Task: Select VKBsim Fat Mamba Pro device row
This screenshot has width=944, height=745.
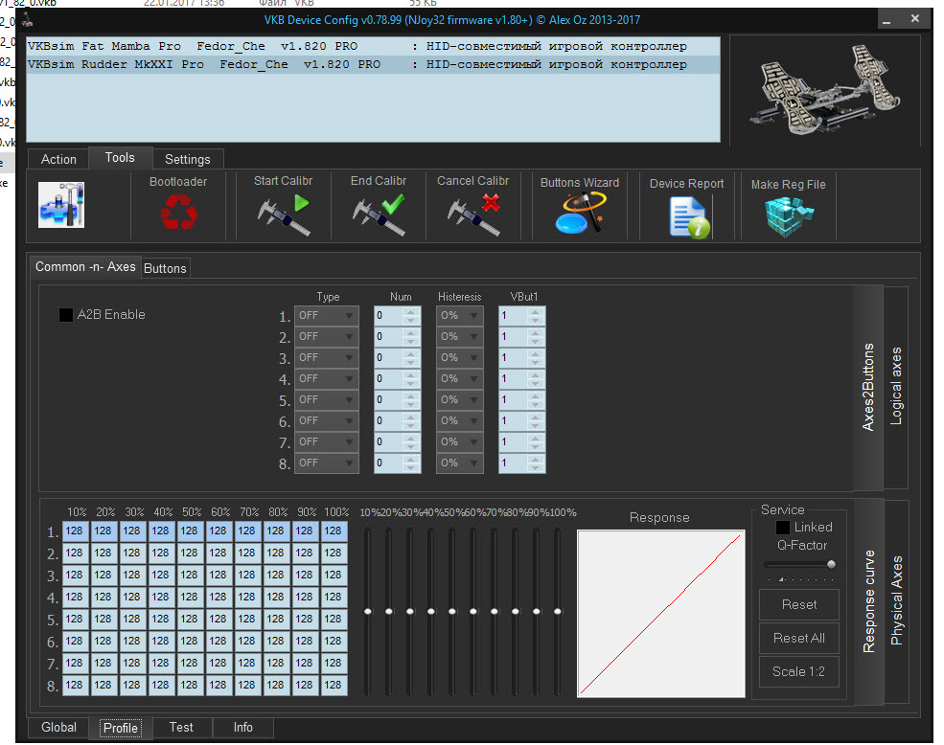Action: [x=373, y=46]
